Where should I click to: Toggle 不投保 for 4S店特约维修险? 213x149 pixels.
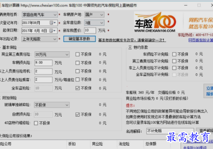coord(36,123)
